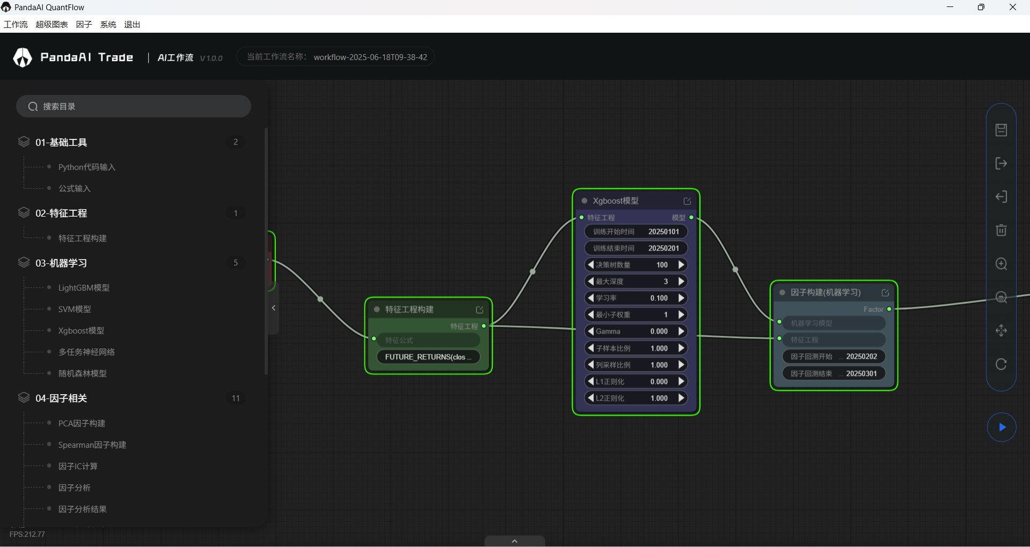Increase 决策树数量 with right arrow
1030x547 pixels.
[x=681, y=265]
